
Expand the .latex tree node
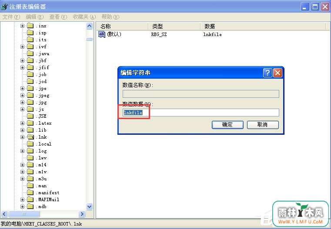22,123
